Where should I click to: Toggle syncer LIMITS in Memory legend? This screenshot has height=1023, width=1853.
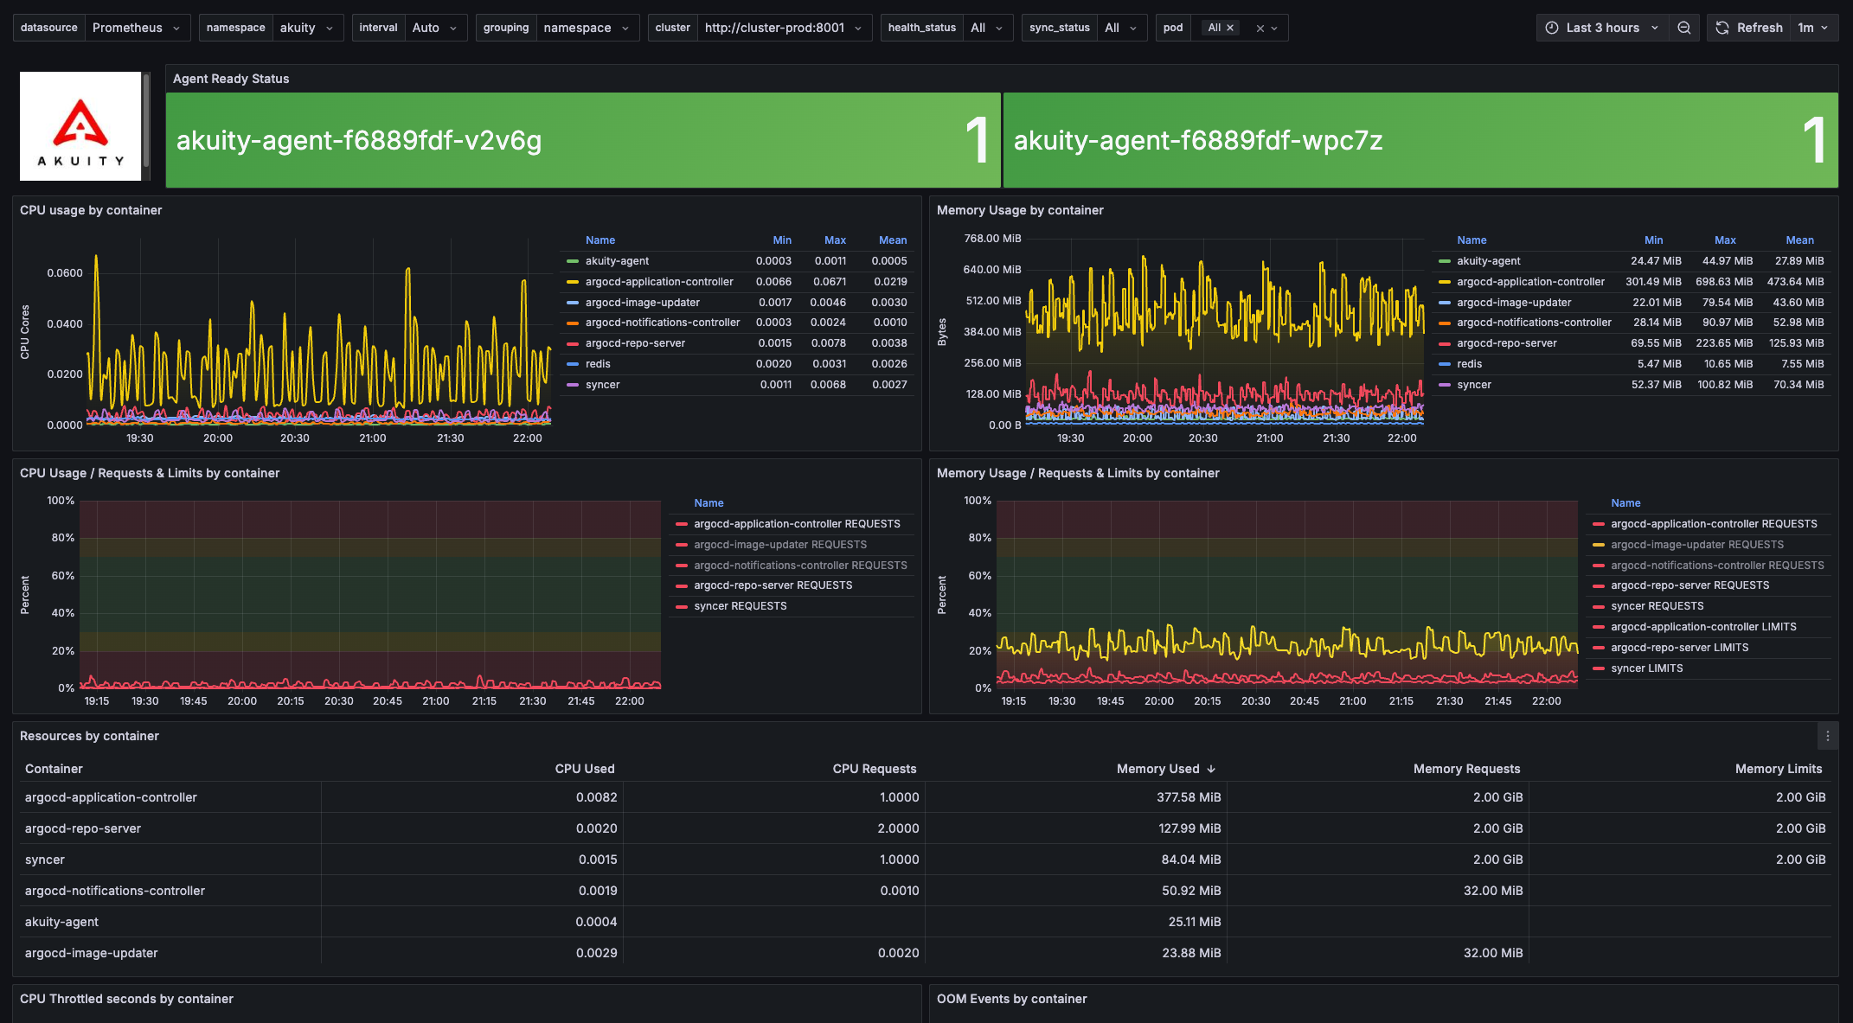1647,668
